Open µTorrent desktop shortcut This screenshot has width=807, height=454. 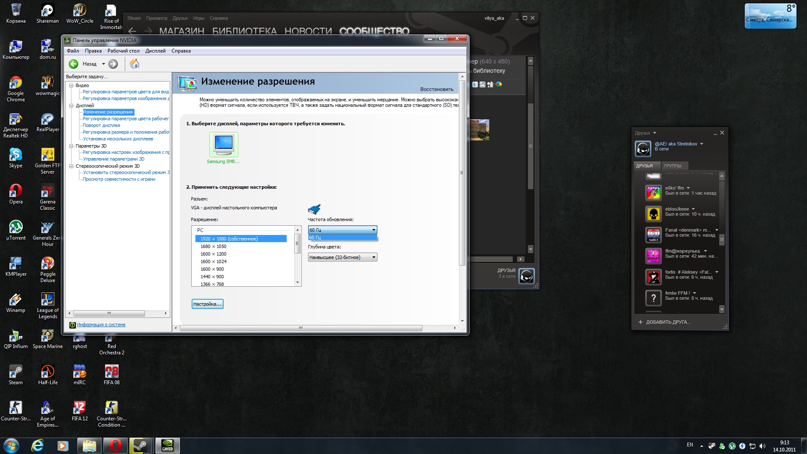(16, 230)
